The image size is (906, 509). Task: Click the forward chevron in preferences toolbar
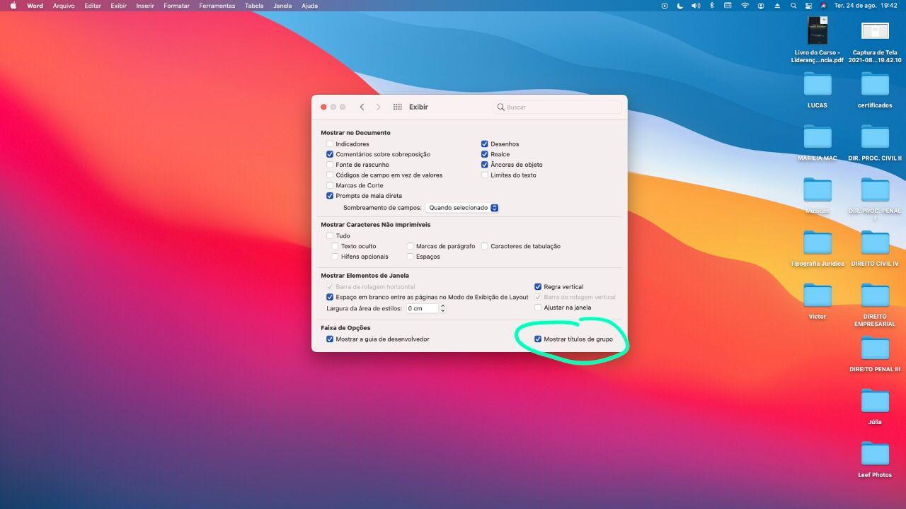pyautogui.click(x=378, y=107)
